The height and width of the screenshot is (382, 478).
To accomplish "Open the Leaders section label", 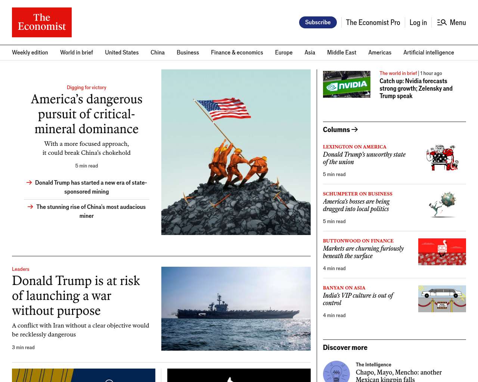I will coord(21,269).
